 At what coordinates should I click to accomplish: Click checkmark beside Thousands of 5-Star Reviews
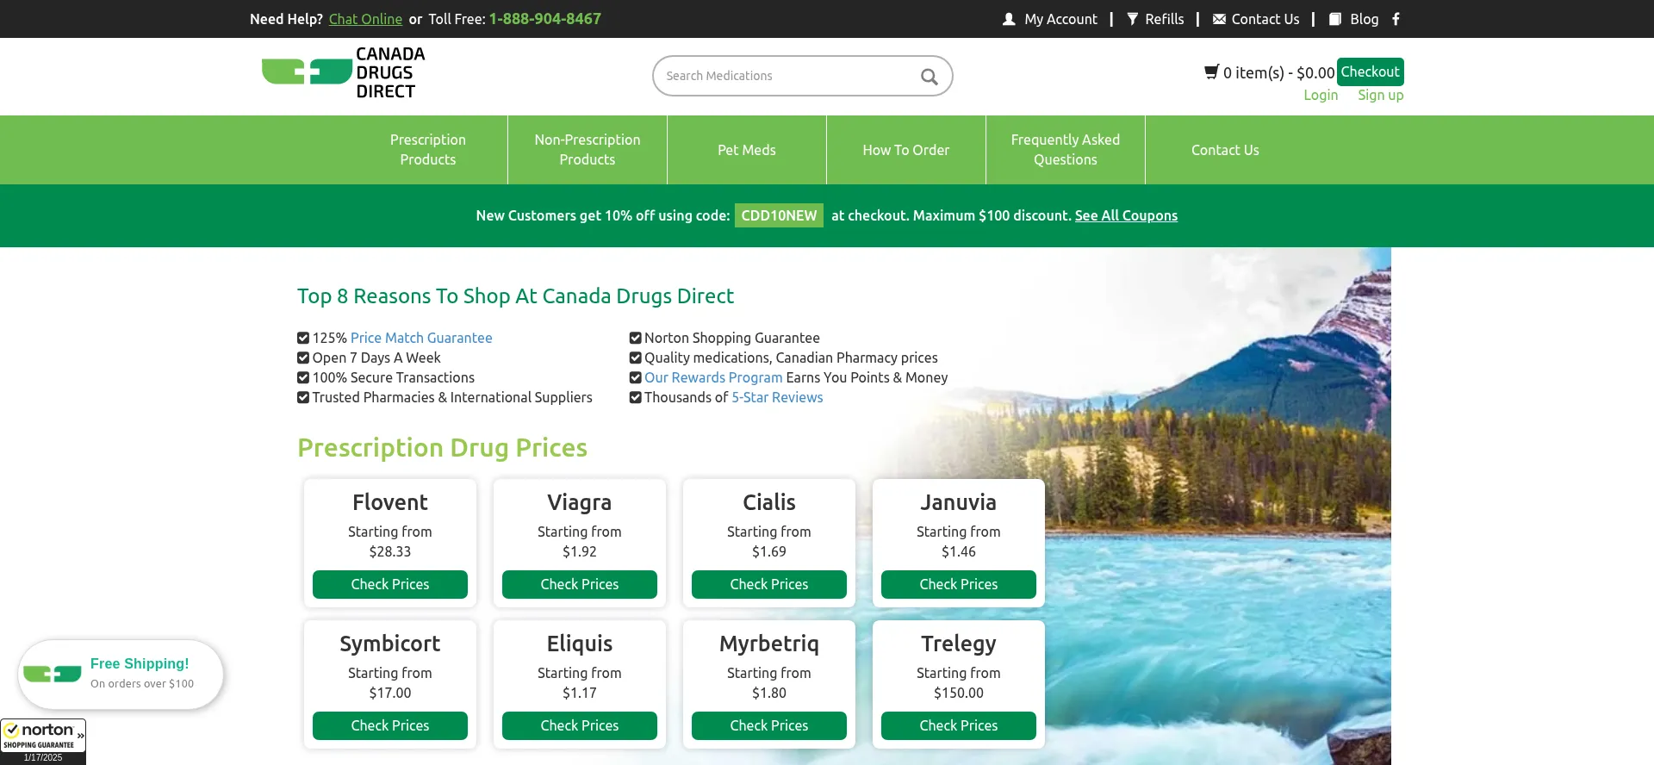(636, 397)
